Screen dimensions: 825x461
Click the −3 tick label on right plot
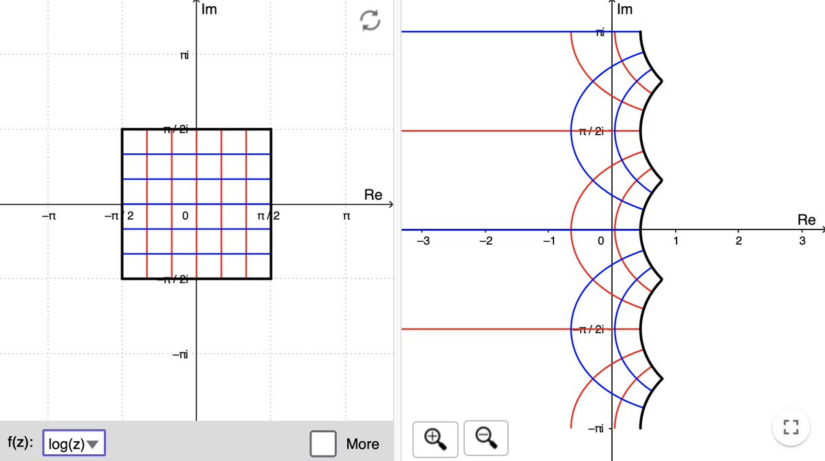click(424, 242)
